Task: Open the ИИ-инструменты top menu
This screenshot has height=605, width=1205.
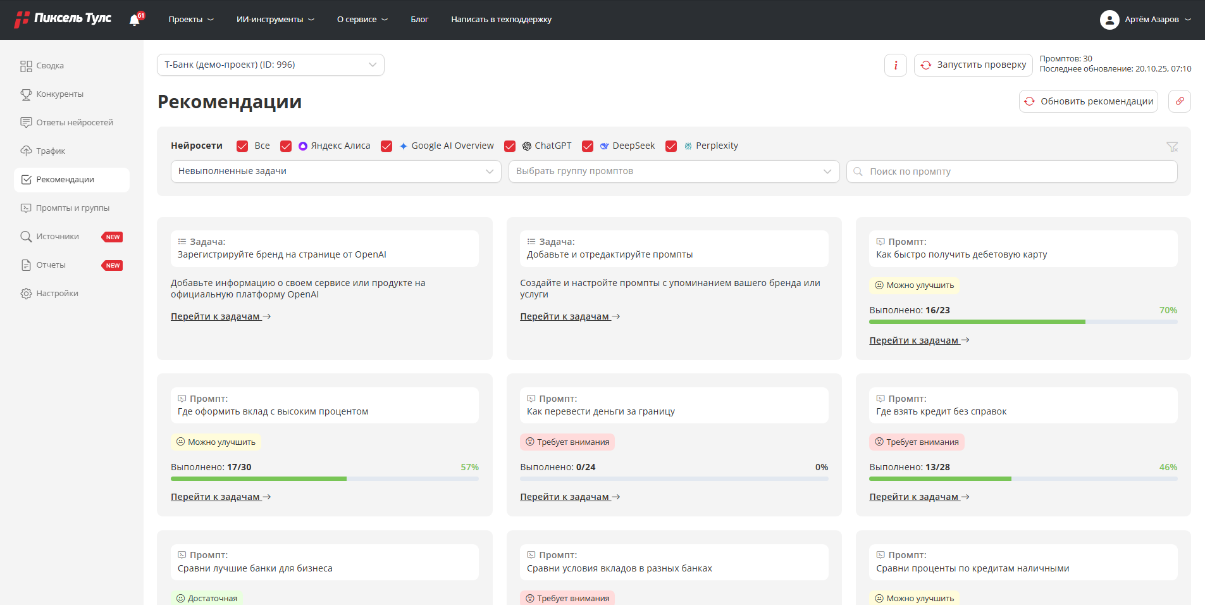Action: (275, 20)
